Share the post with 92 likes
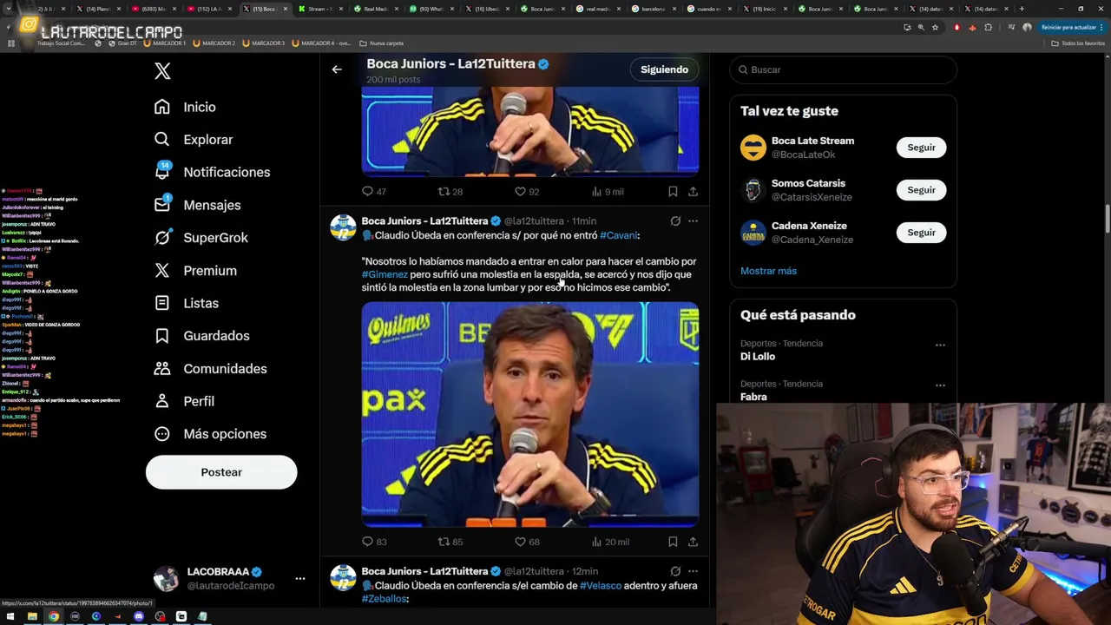1111x625 pixels. 693,191
